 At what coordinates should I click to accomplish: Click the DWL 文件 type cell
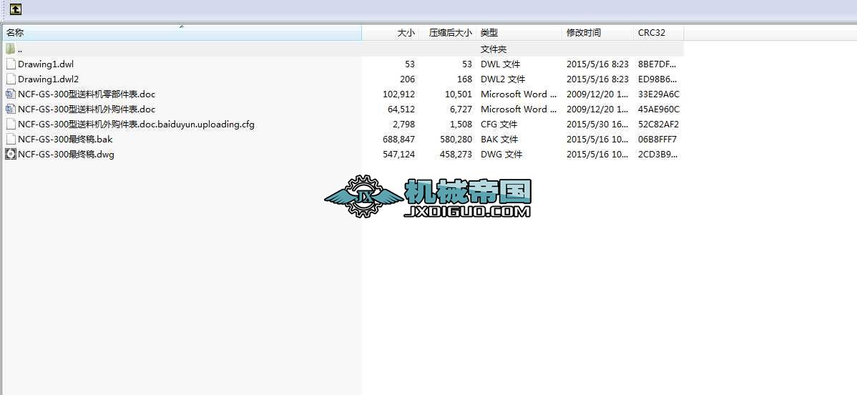point(501,64)
